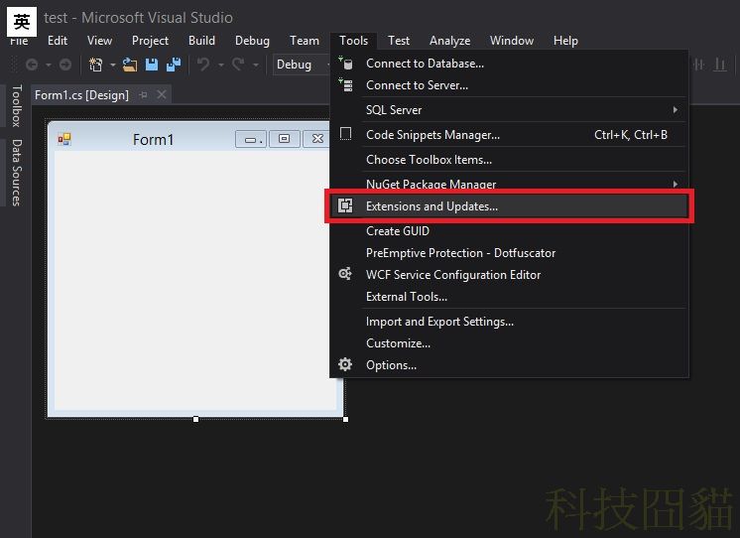Viewport: 740px width, 538px height.
Task: Click the Navigate Backward toolbar icon
Action: (x=32, y=65)
